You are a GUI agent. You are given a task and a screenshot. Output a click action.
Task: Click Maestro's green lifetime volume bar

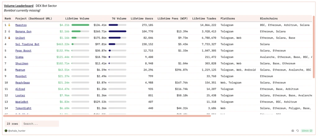[80, 25]
